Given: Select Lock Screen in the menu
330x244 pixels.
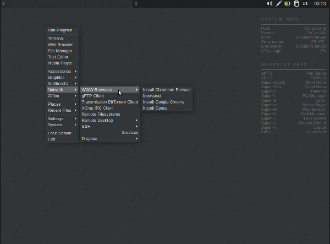Looking at the screenshot, I should pos(59,133).
